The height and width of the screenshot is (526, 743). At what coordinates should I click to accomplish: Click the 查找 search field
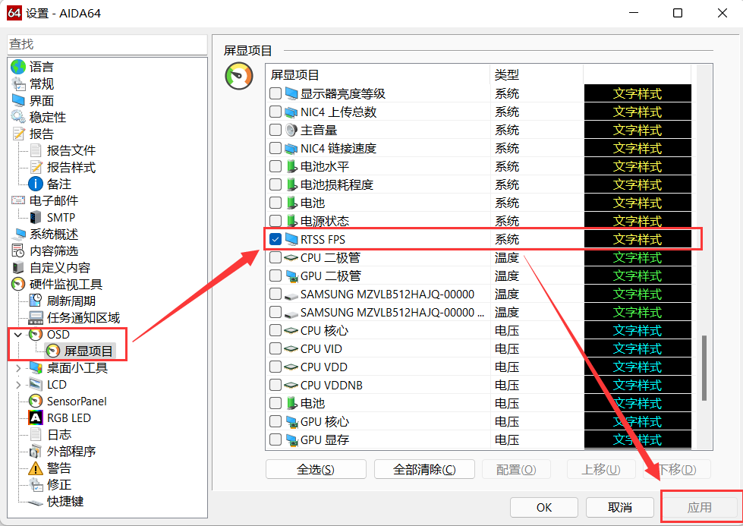click(x=108, y=44)
